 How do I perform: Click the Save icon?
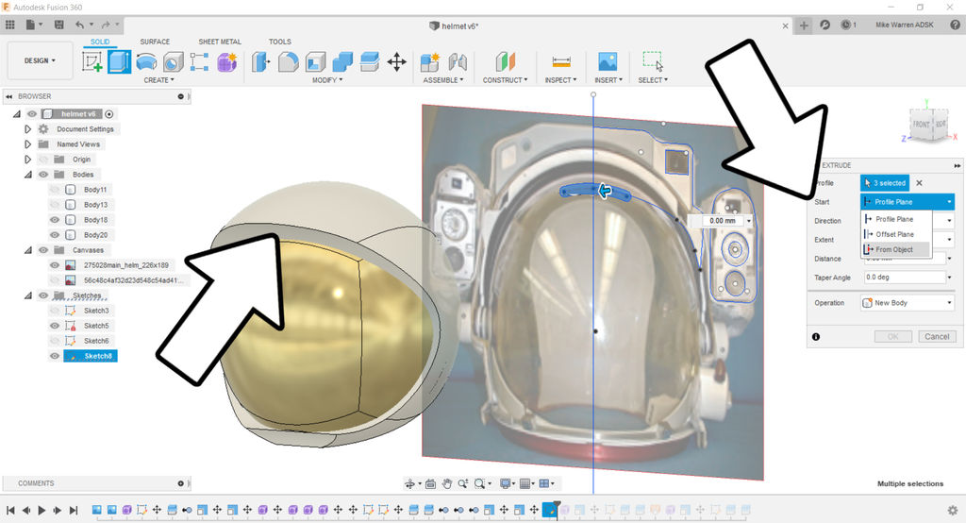[59, 25]
